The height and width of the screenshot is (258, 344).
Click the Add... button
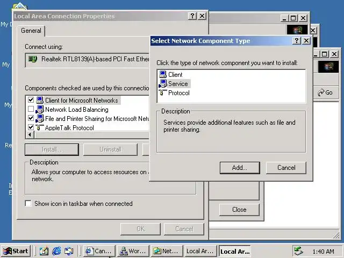point(240,168)
